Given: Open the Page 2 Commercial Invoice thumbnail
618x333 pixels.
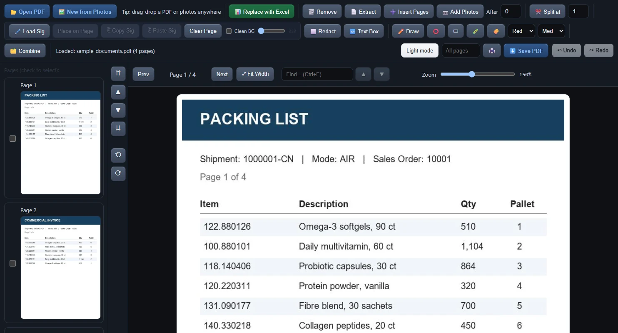Looking at the screenshot, I should click(60, 267).
